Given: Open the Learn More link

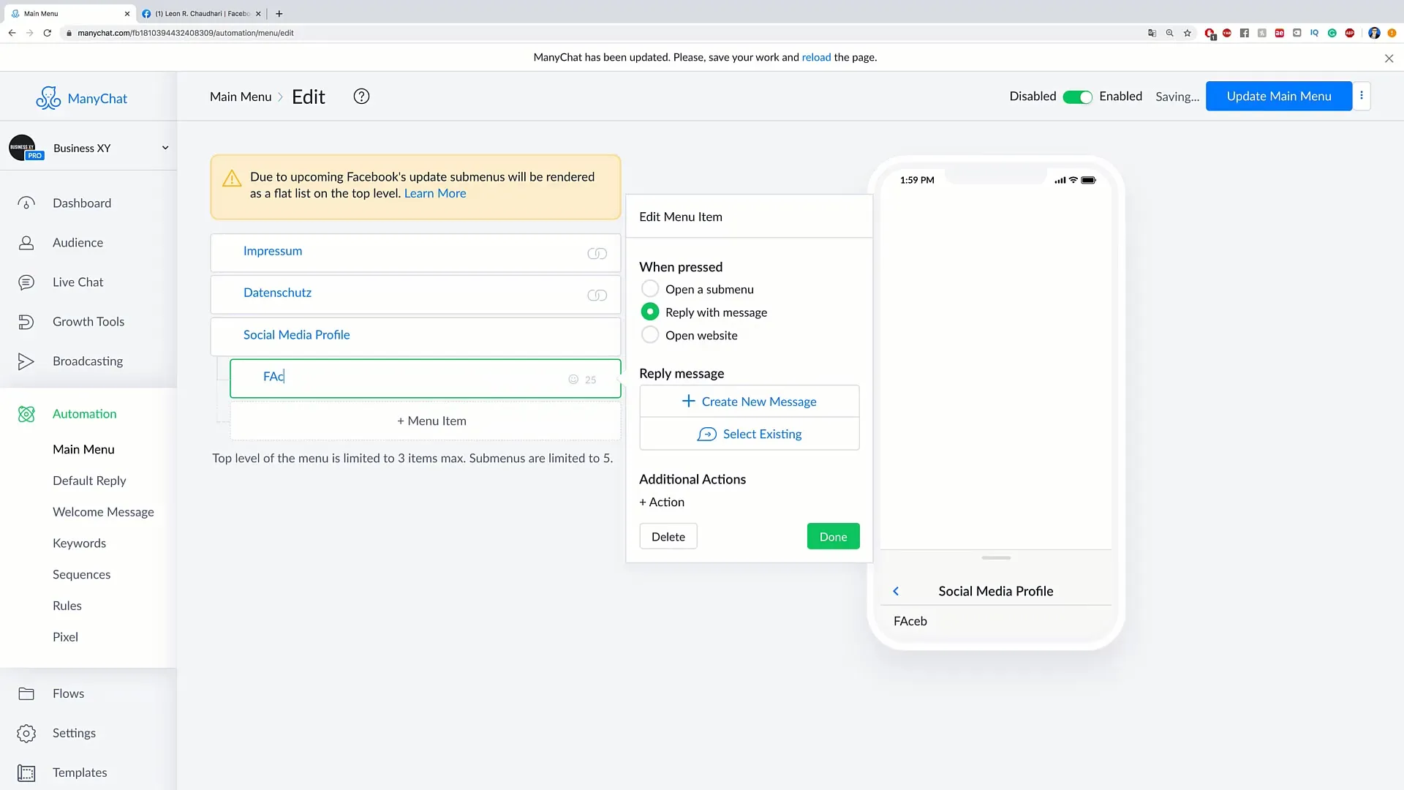Looking at the screenshot, I should (435, 193).
